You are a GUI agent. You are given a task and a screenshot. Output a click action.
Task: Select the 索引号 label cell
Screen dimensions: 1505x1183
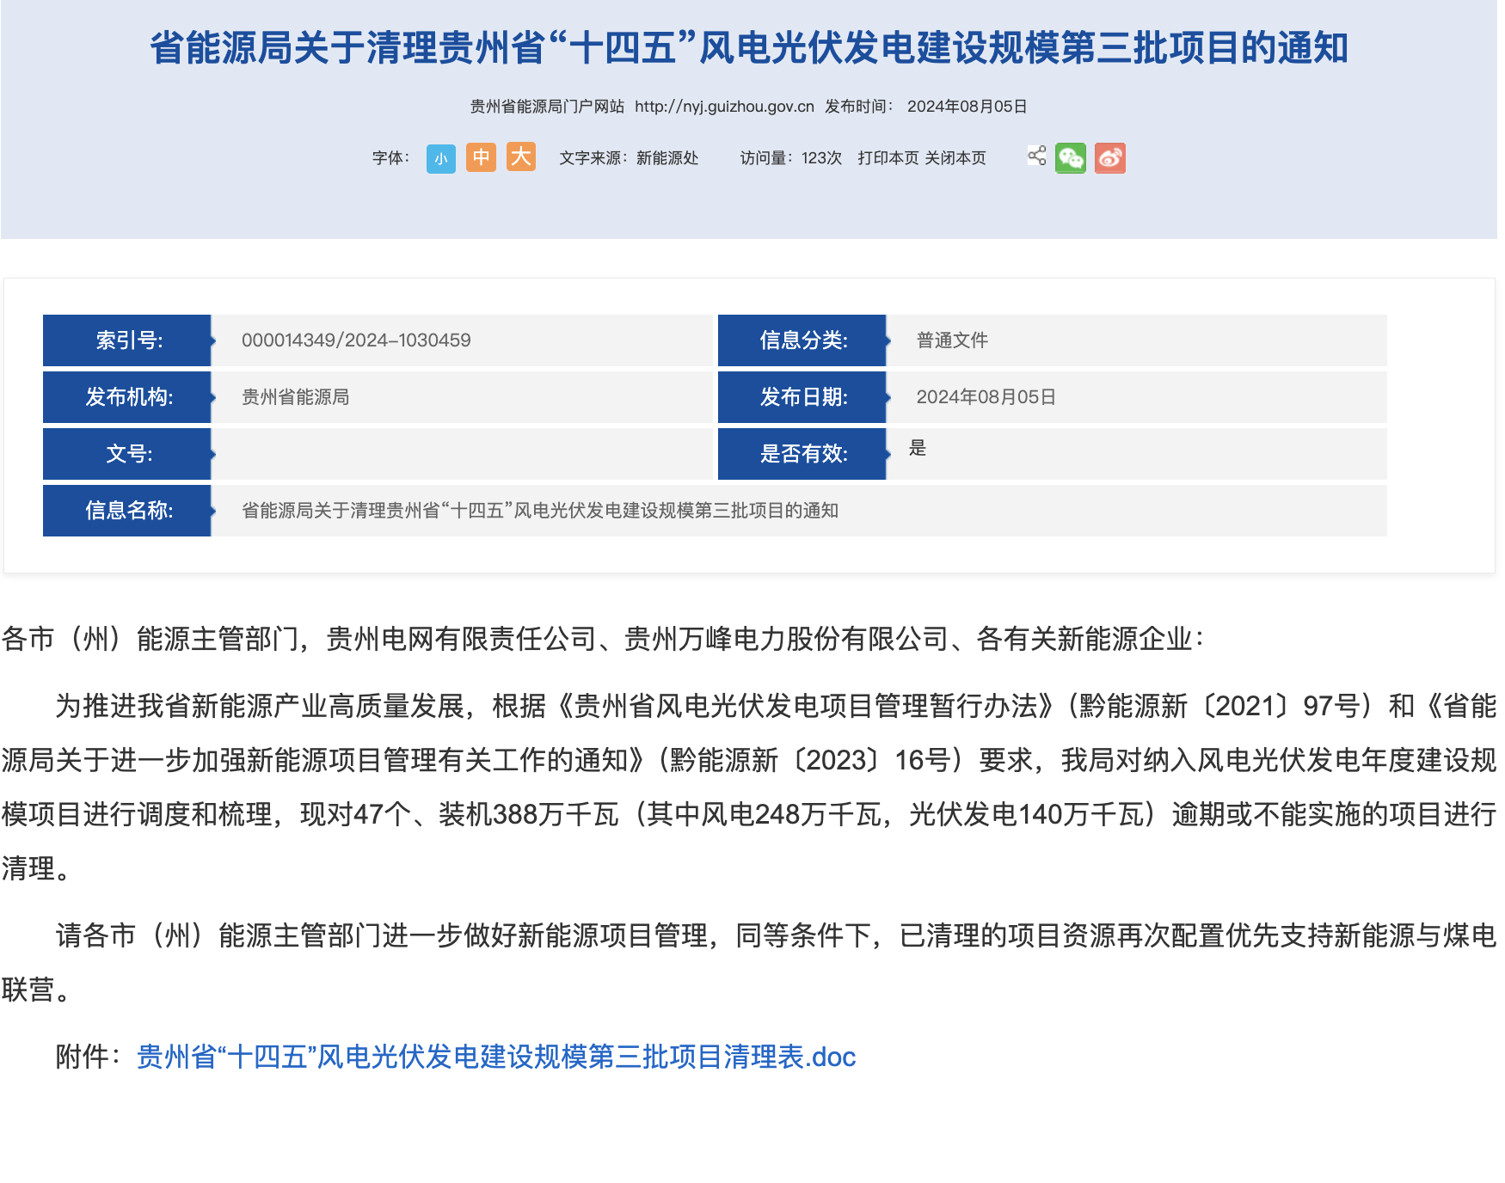(x=127, y=340)
